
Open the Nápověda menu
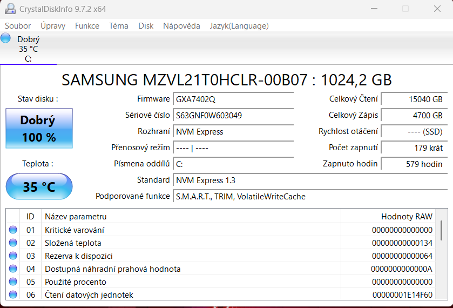pos(181,26)
